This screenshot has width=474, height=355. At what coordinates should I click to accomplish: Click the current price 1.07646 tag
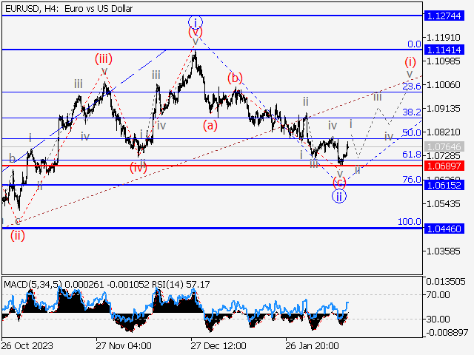(x=444, y=147)
